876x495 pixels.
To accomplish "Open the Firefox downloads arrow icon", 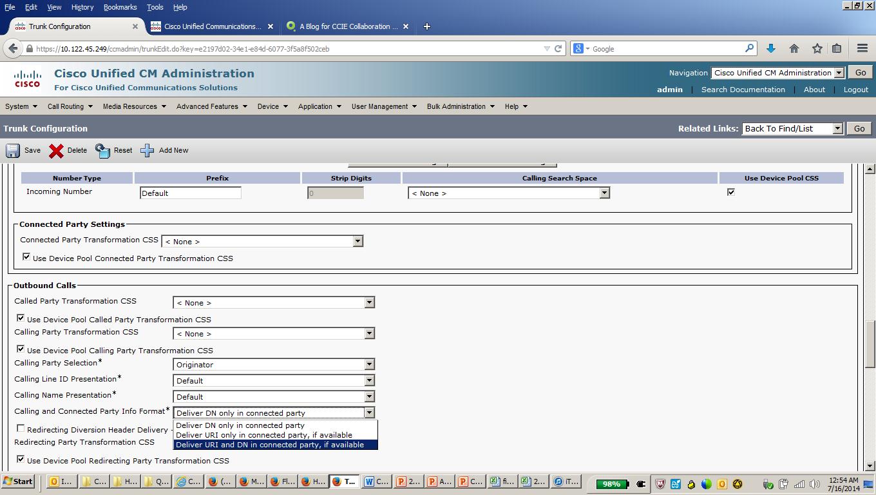I will pyautogui.click(x=770, y=48).
